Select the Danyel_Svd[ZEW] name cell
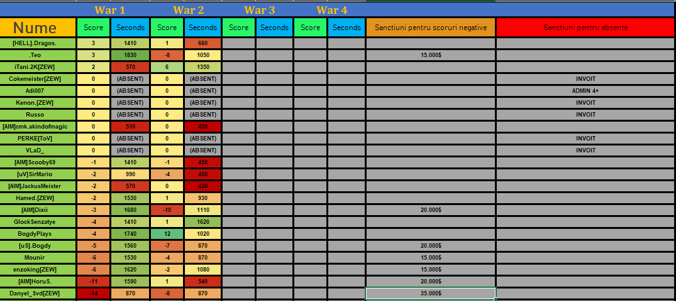 [x=38, y=293]
